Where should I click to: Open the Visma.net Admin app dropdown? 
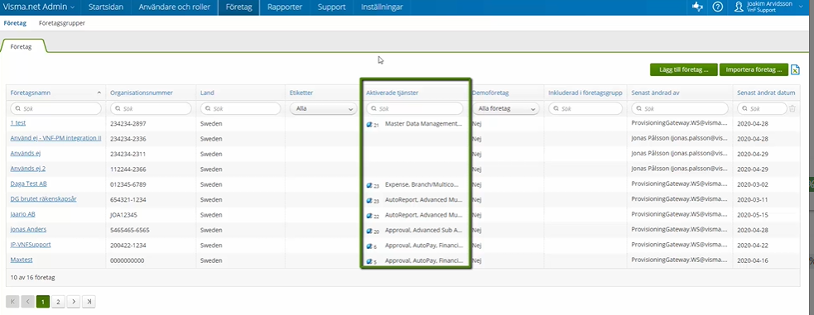click(x=38, y=7)
